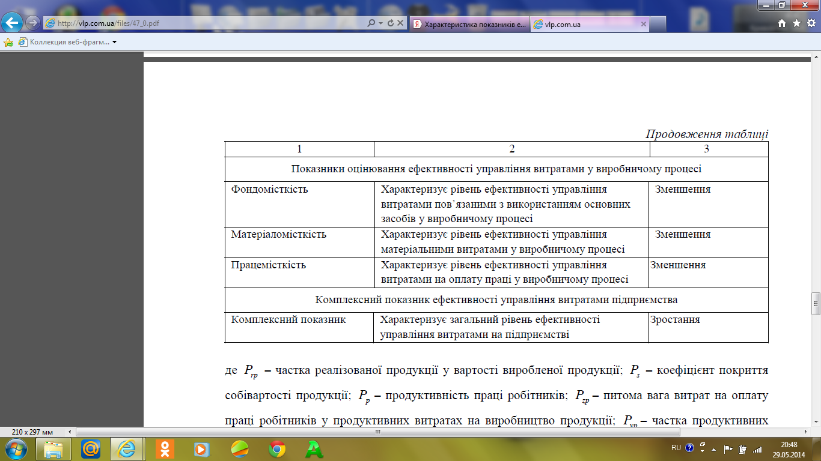The height and width of the screenshot is (461, 821).
Task: Open Mail.ru Agent taskbar icon
Action: (91, 448)
